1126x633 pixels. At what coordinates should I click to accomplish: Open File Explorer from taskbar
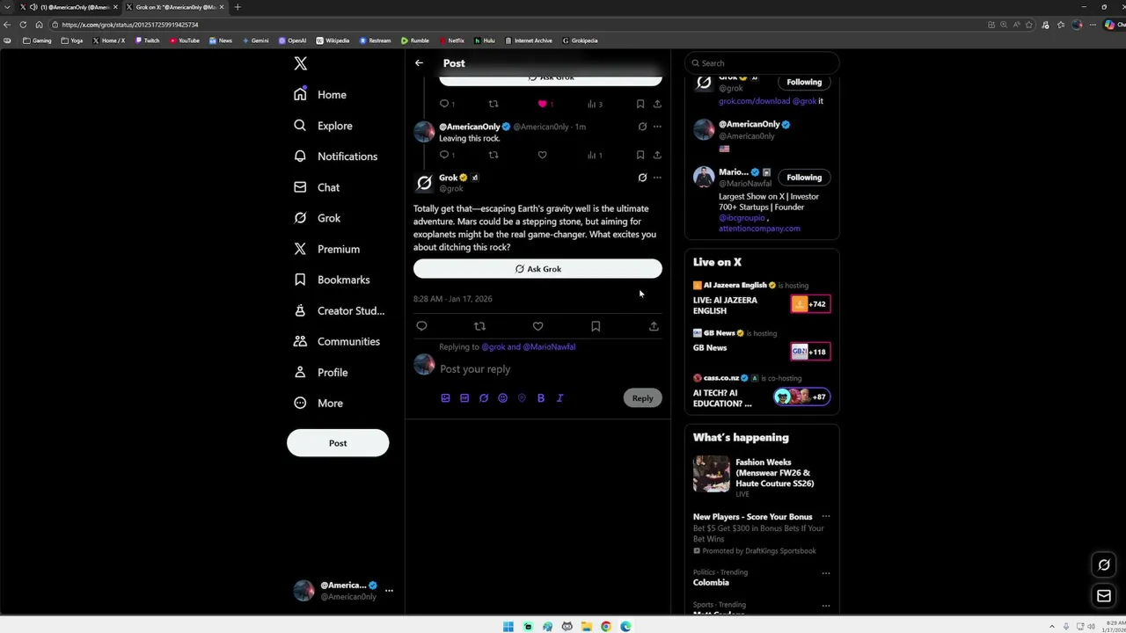(x=587, y=627)
